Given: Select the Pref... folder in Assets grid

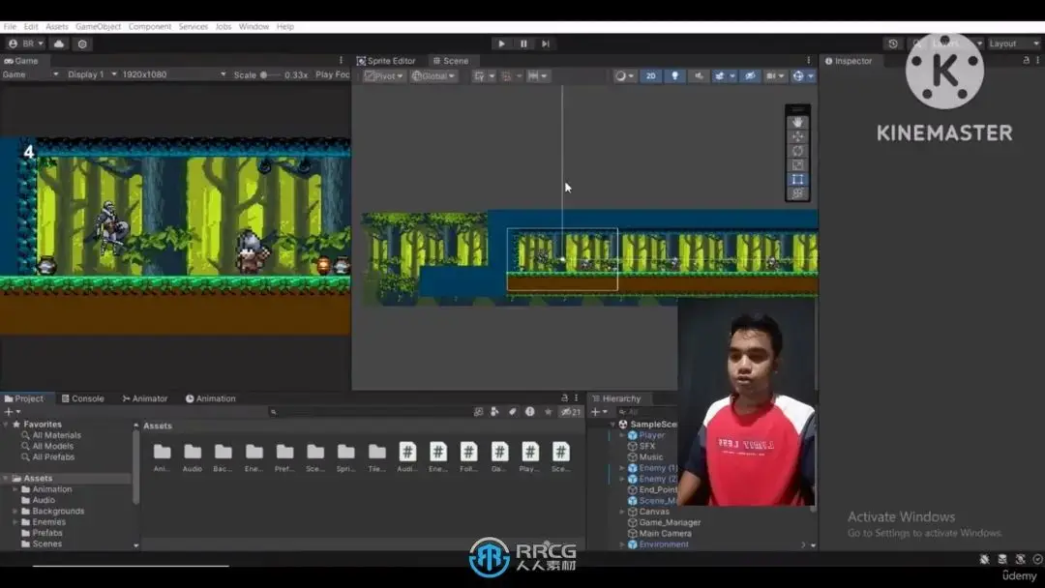Looking at the screenshot, I should [284, 456].
